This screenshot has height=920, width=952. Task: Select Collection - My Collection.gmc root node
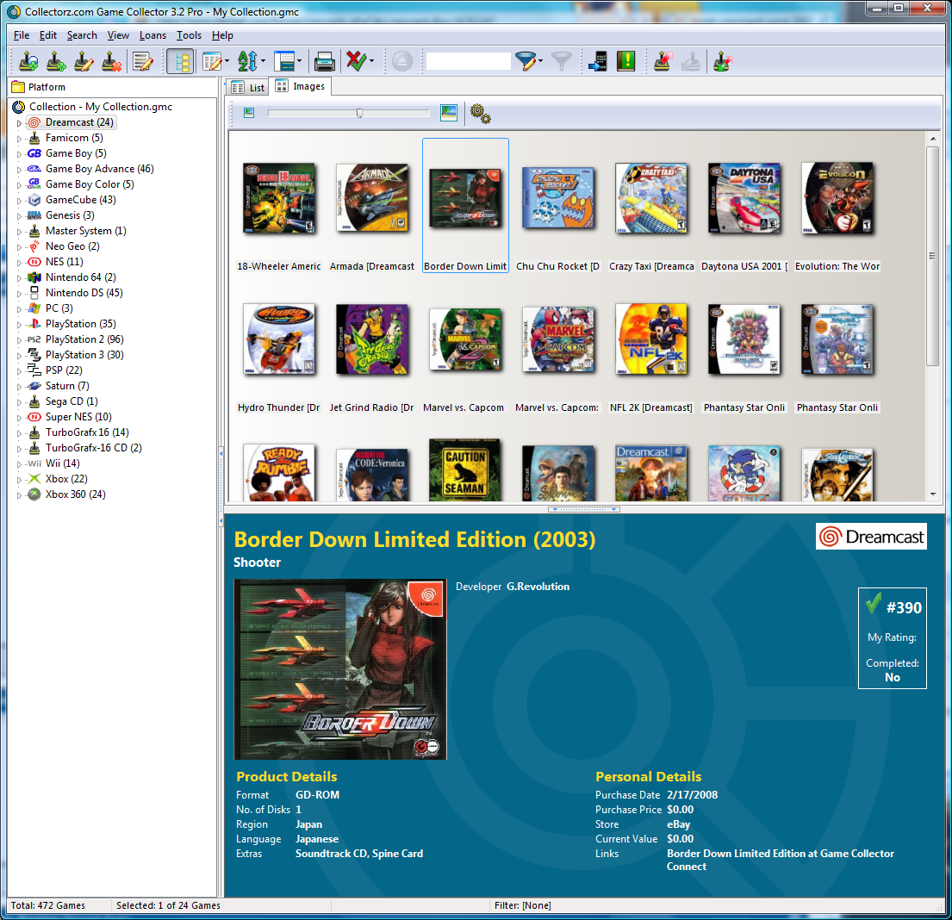[x=100, y=107]
